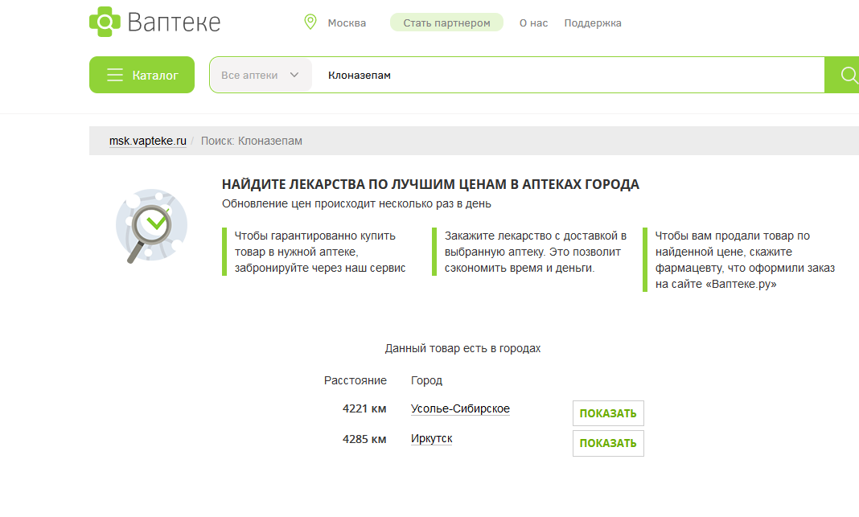859x517 pixels.
Task: Click Поиск: Клоназепам breadcrumb text
Action: (252, 141)
